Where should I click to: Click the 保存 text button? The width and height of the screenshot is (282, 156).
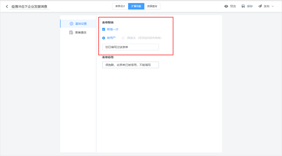250,6
